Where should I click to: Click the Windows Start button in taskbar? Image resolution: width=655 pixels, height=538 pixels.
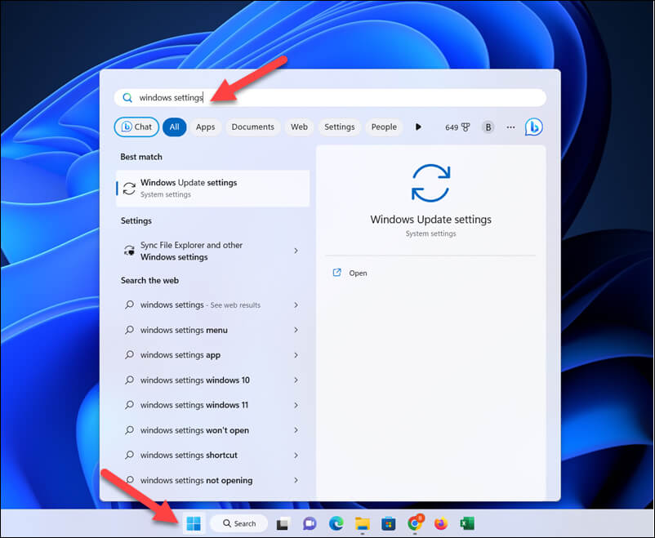click(x=194, y=523)
